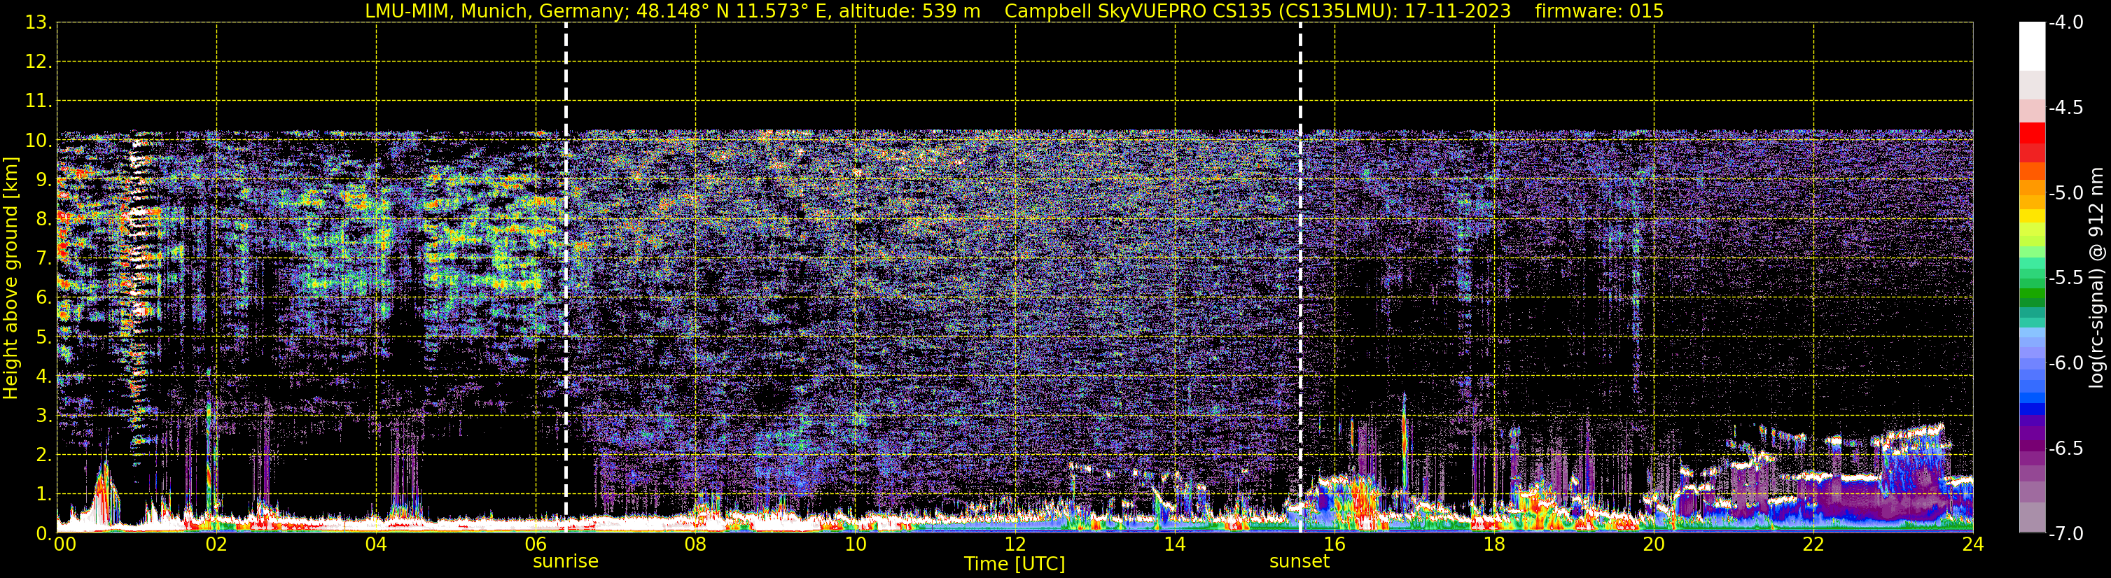Click the '5.' height axis tick label
Viewport: 2111px width, 578px height.
tap(43, 337)
